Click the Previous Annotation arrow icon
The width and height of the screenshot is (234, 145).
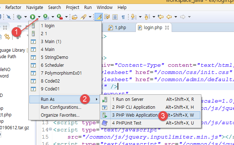click(147, 17)
